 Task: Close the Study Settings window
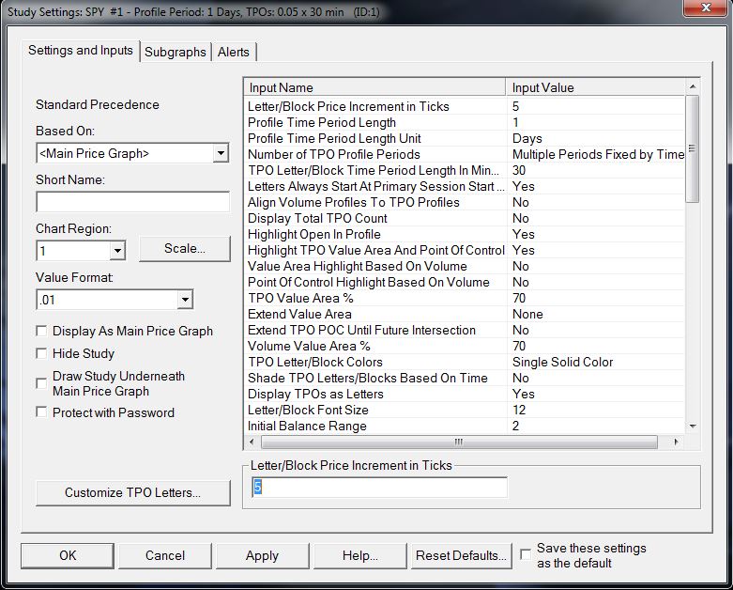coord(706,8)
